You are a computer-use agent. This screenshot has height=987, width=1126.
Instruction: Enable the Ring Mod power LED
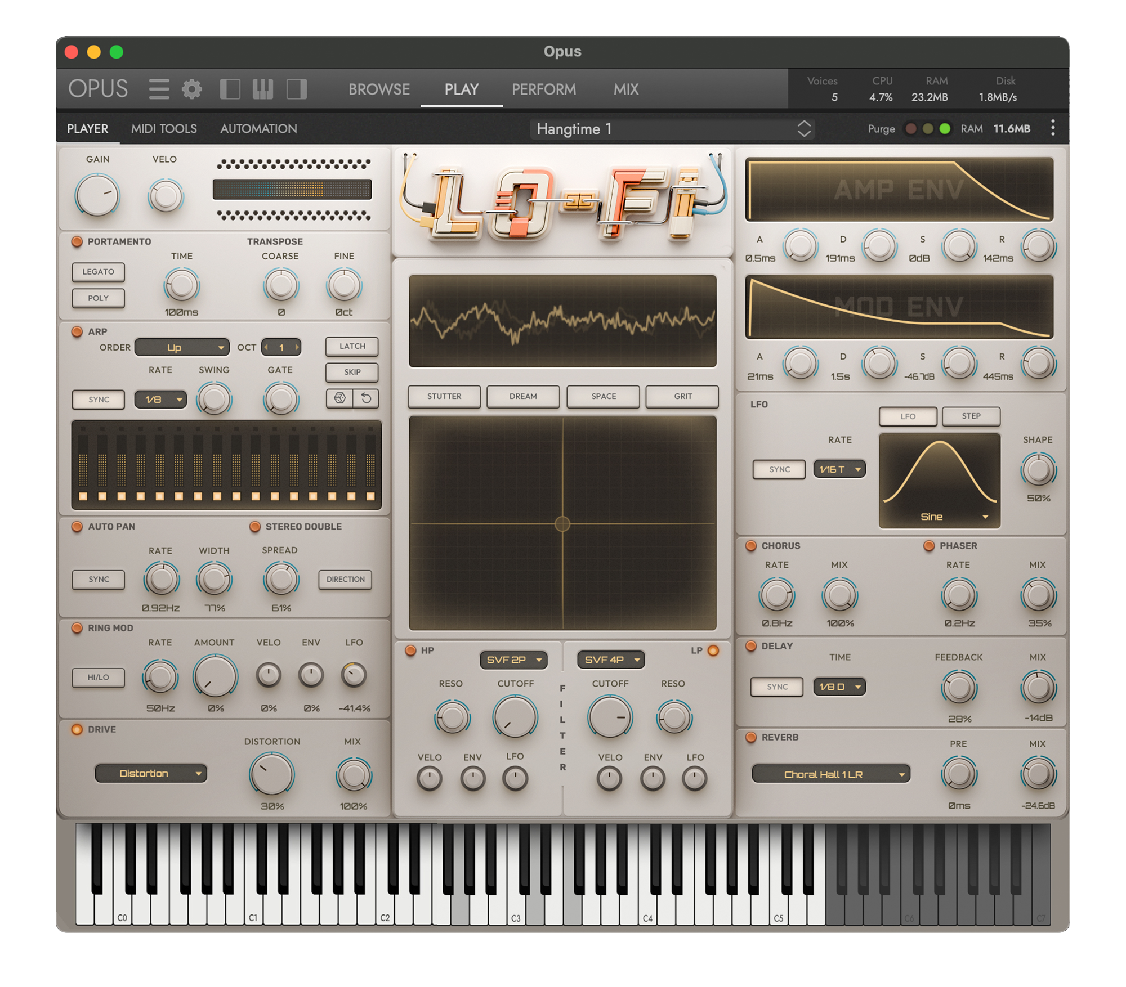coord(77,628)
